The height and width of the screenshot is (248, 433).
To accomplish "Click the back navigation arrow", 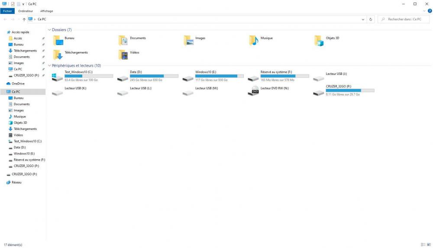I will 5,19.
